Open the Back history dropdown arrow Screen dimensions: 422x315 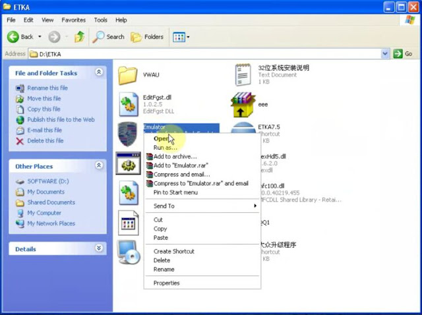click(x=40, y=37)
